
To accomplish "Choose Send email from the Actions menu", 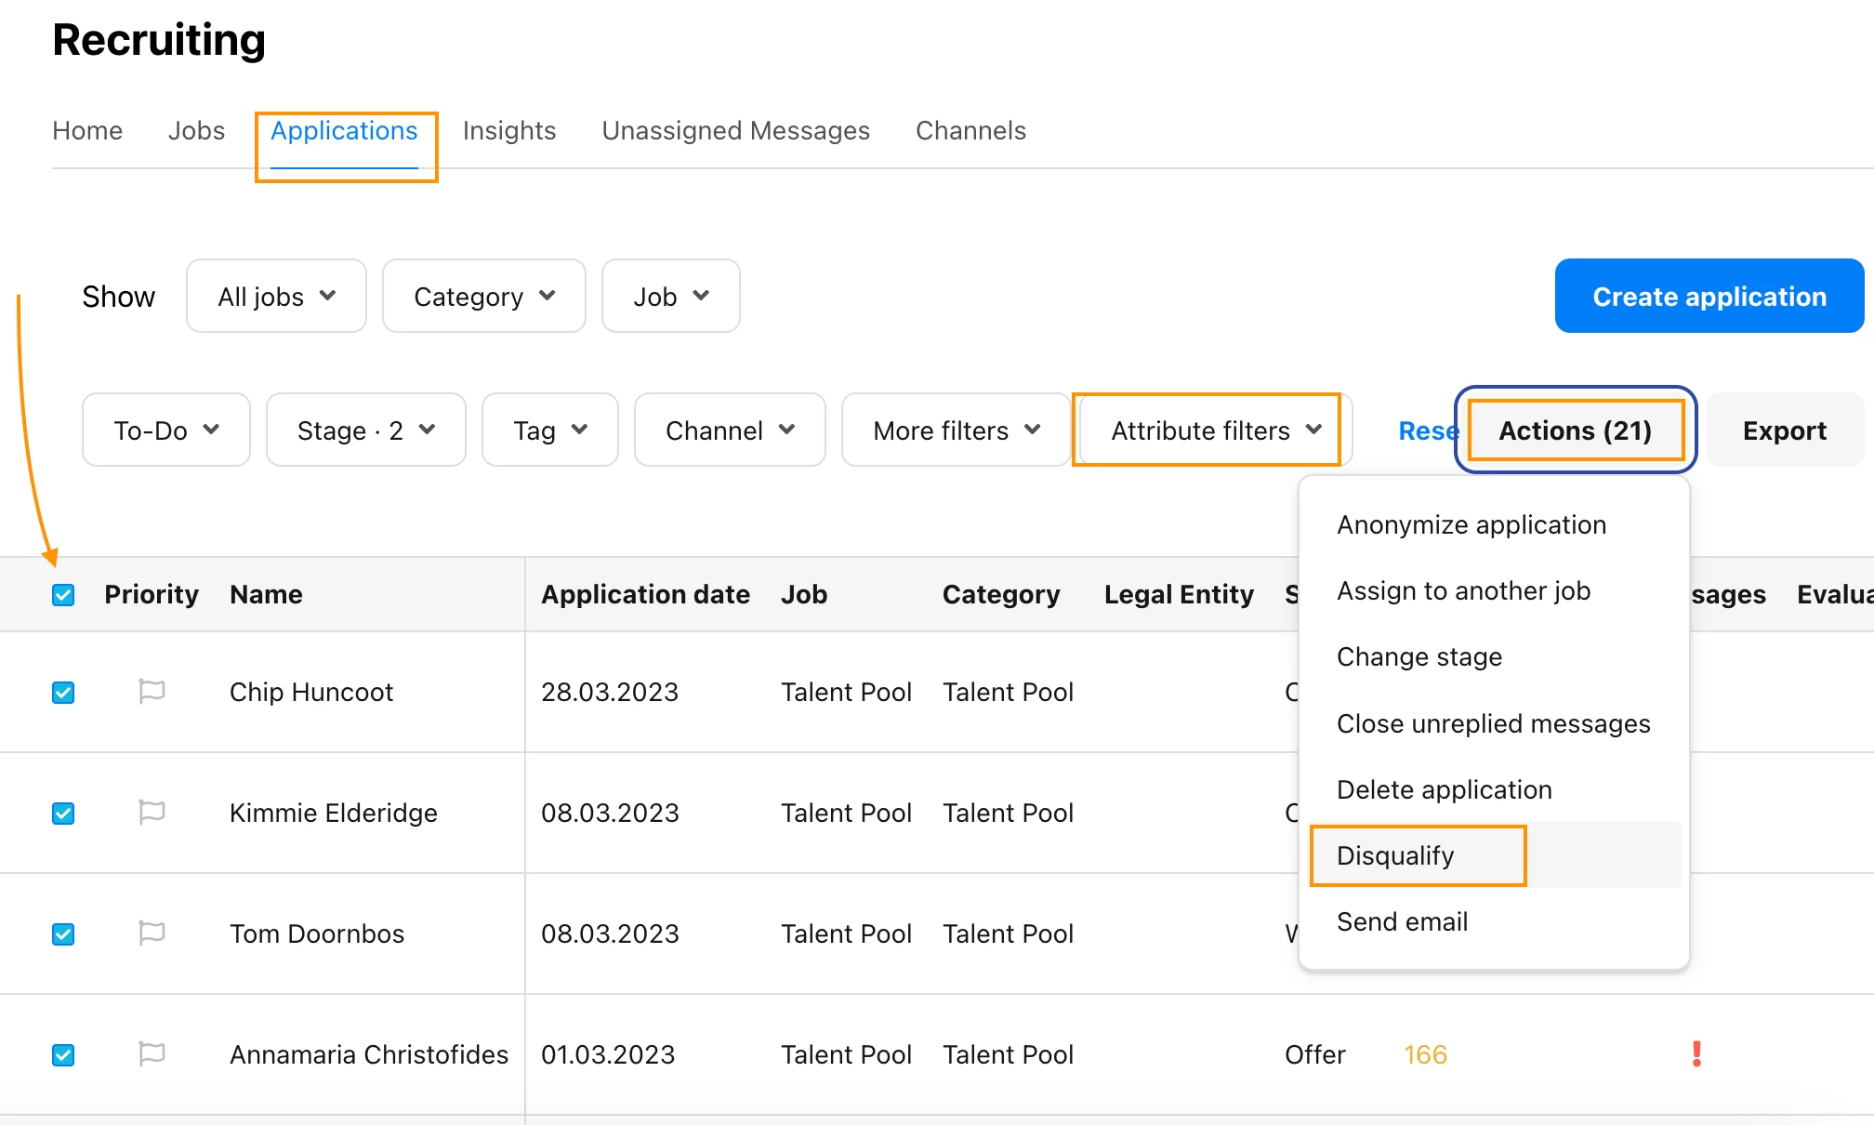I will (x=1494, y=922).
